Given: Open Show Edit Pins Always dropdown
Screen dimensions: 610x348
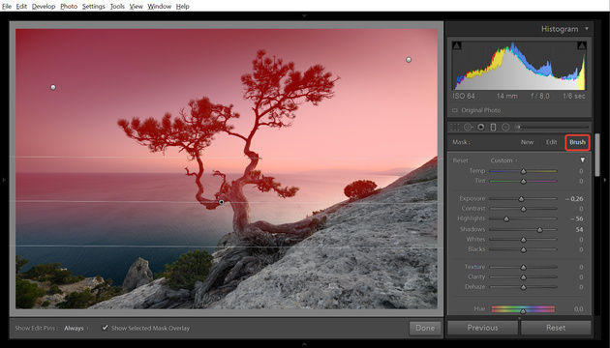Looking at the screenshot, I should tap(76, 329).
